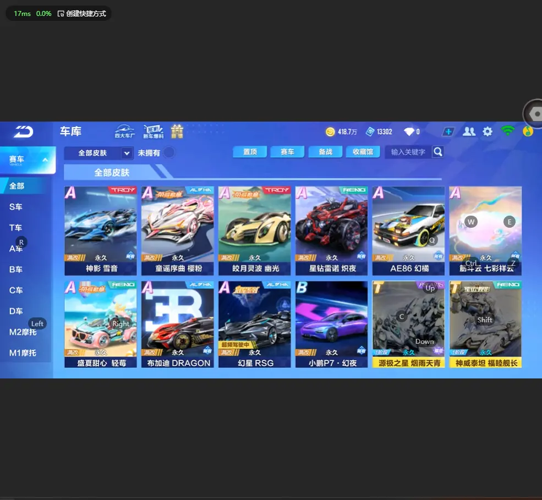
Task: Check the green Wi-Fi signal icon
Action: (x=507, y=131)
